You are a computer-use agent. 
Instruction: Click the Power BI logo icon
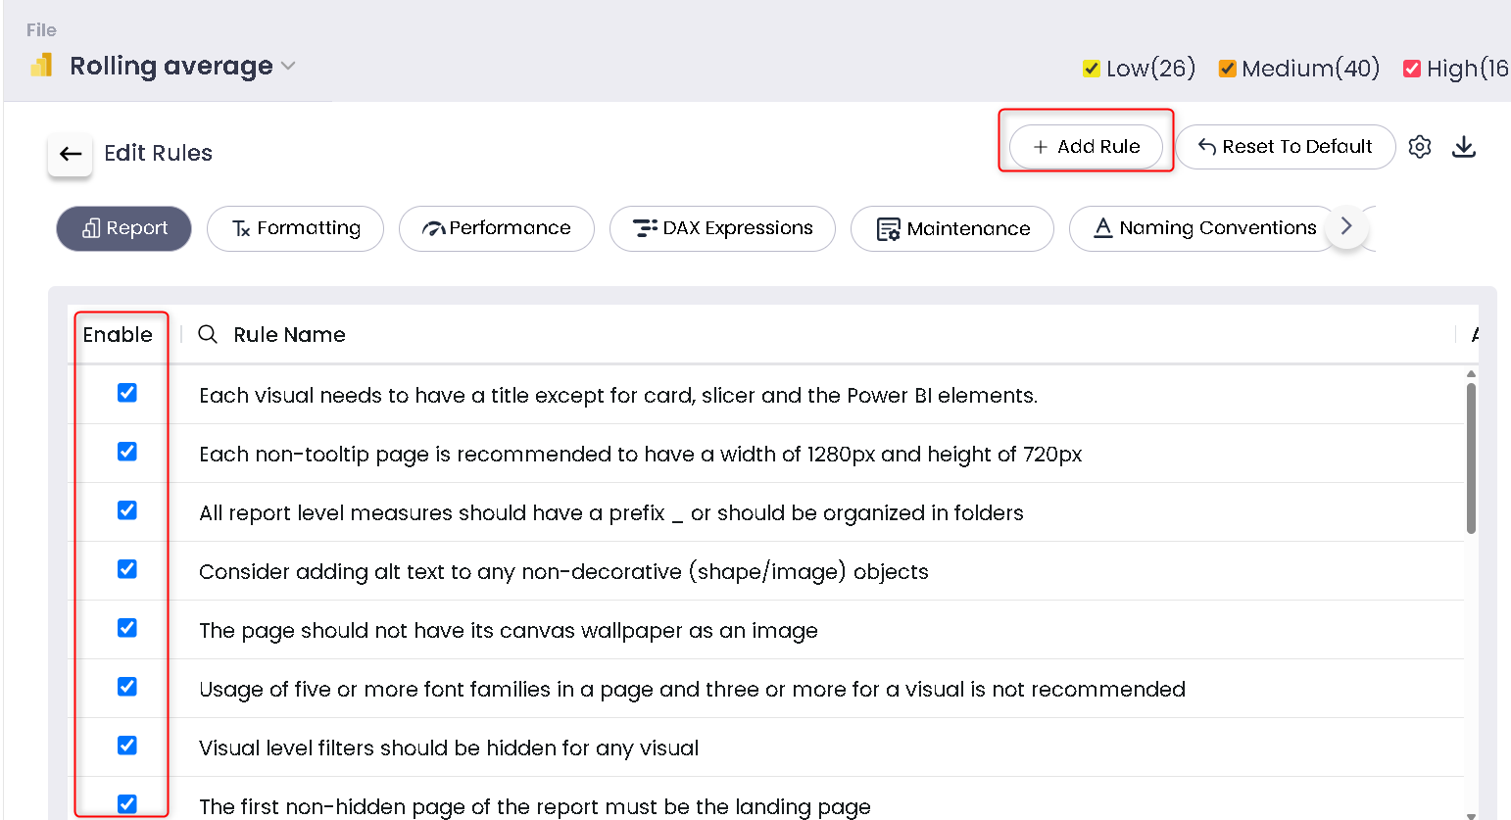click(41, 67)
